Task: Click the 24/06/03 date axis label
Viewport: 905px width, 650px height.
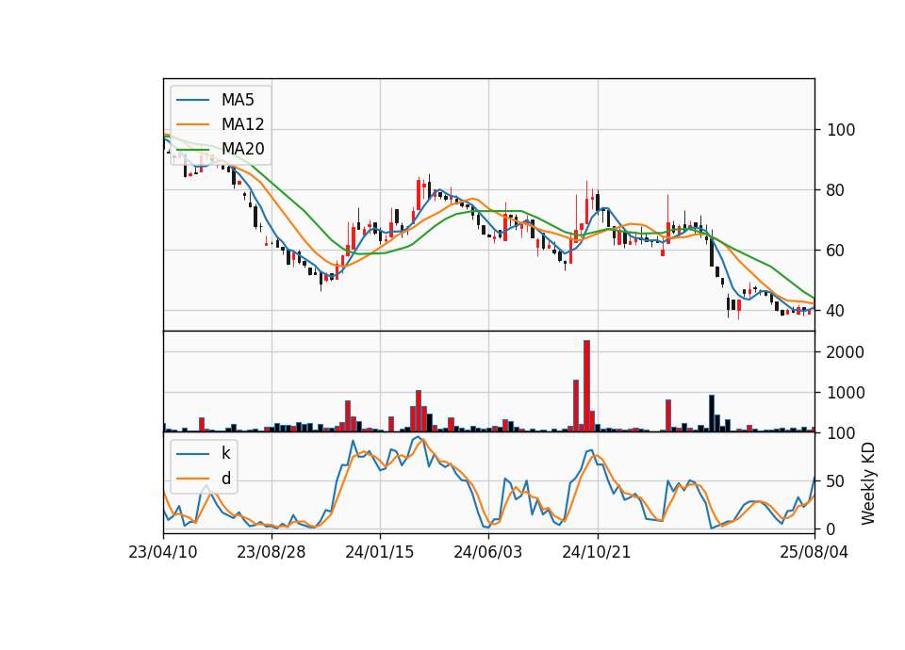Action: tap(488, 552)
